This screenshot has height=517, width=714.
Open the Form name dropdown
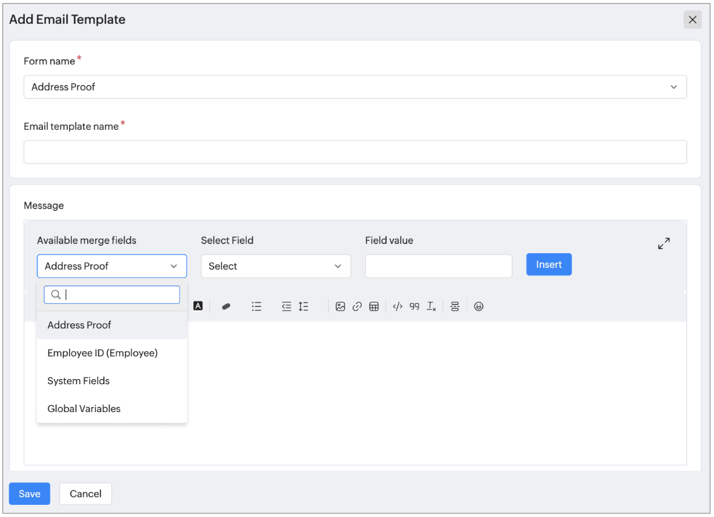point(355,87)
